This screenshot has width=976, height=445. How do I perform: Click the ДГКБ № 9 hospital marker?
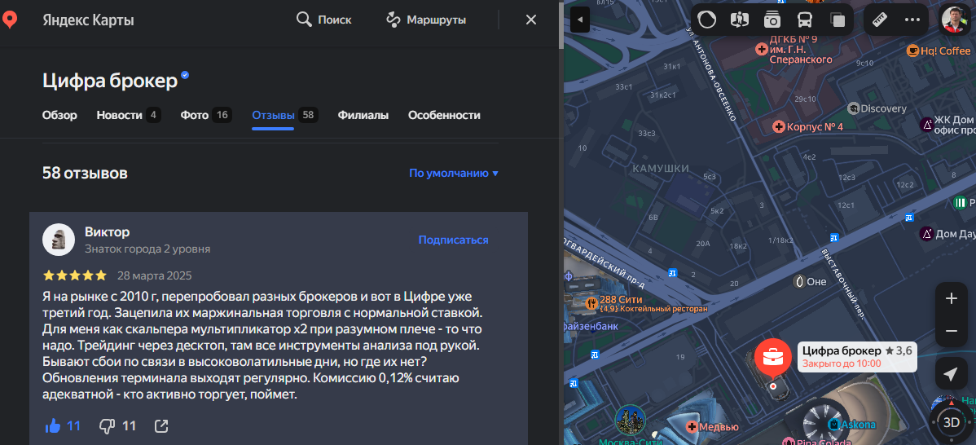(761, 49)
